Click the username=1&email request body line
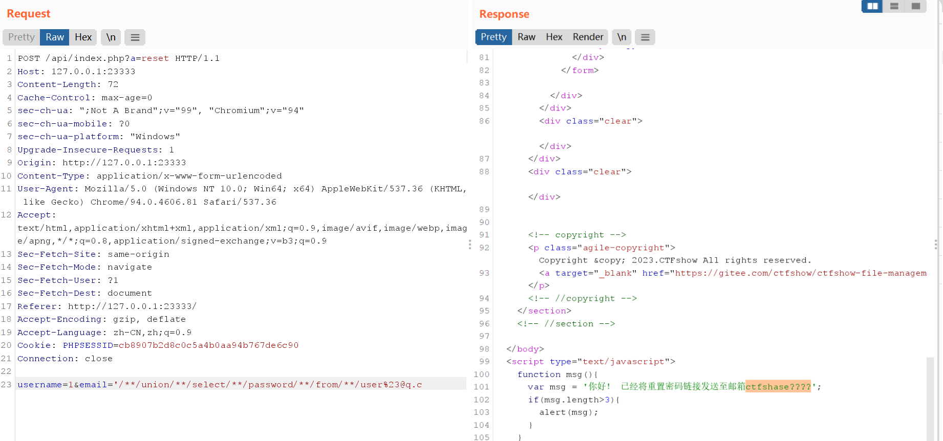 (220, 385)
